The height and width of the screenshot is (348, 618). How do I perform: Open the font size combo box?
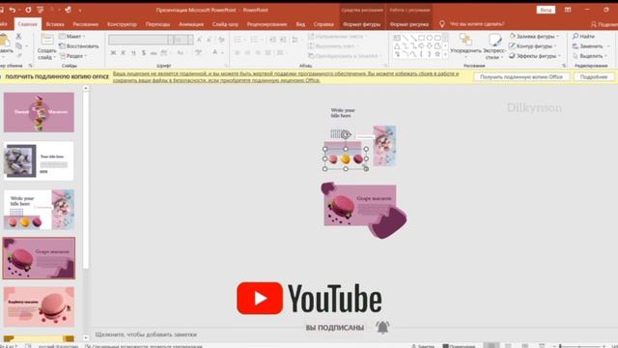183,40
